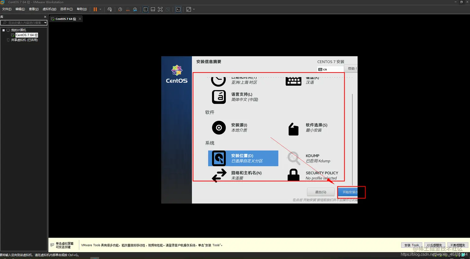This screenshot has width=470, height=259.
Task: Revert to snapshot using the orange arrow icon
Action: click(127, 9)
